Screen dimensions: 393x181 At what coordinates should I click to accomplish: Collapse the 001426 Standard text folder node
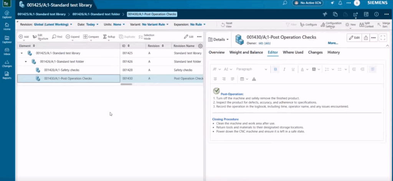pos(26,61)
